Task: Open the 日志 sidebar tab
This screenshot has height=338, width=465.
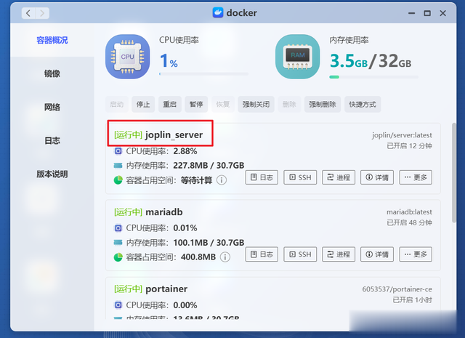Action: tap(52, 140)
